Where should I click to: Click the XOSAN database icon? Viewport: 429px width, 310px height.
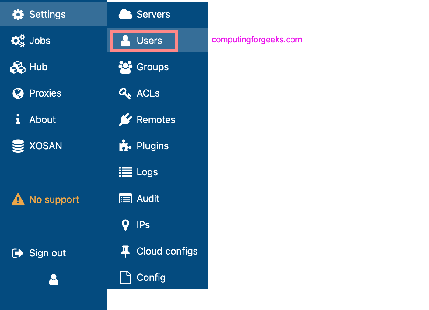pyautogui.click(x=18, y=146)
